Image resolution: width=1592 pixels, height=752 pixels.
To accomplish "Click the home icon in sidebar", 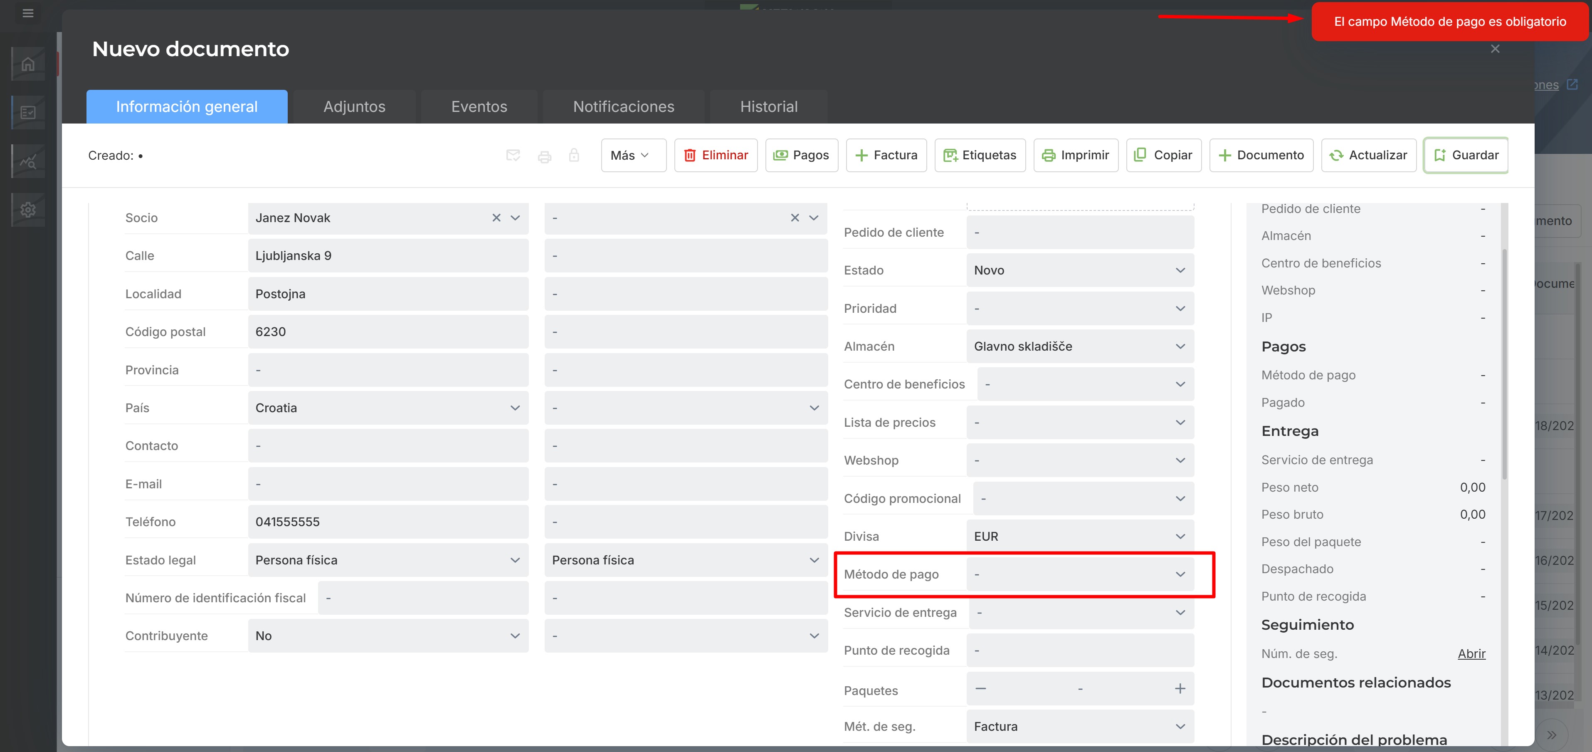I will click(28, 64).
